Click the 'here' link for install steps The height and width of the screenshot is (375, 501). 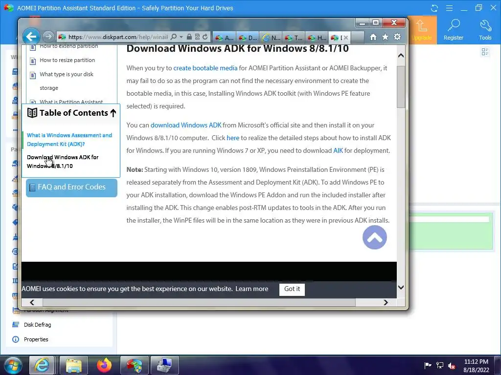(x=233, y=138)
